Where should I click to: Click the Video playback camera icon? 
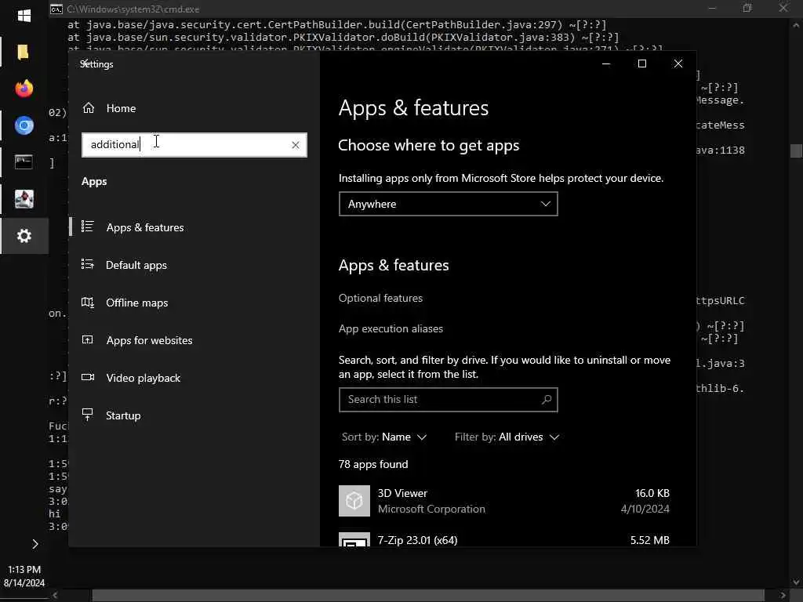click(x=88, y=377)
